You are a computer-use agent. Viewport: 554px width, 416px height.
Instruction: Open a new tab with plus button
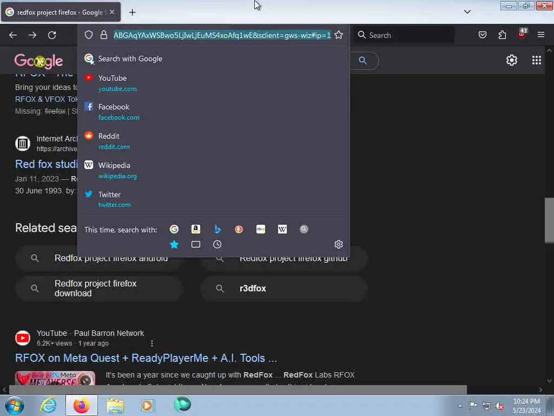coord(132,12)
